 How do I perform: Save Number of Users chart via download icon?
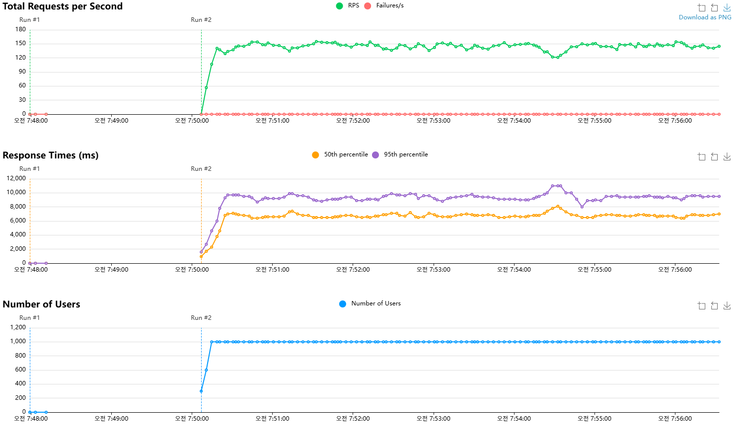(x=727, y=305)
